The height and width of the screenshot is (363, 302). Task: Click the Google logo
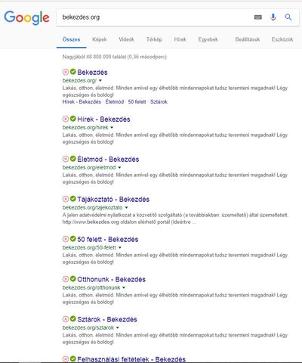pos(26,17)
